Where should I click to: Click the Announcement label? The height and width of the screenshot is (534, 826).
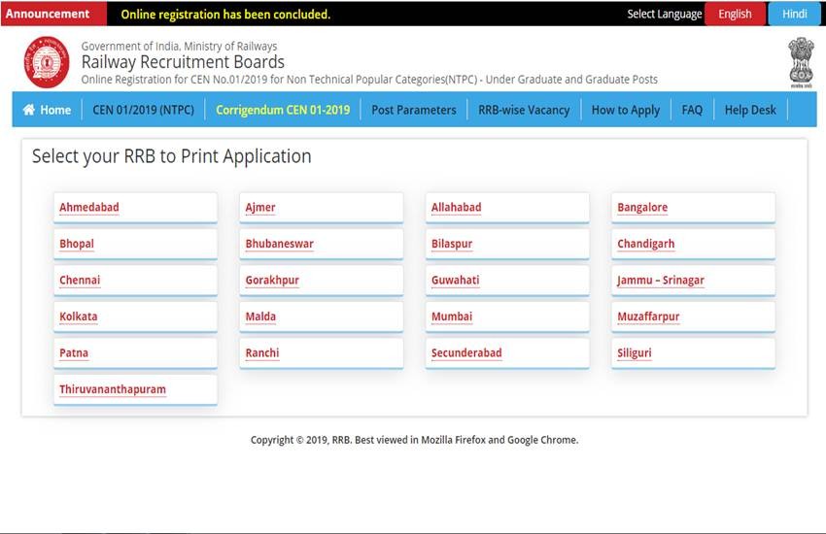pyautogui.click(x=48, y=14)
